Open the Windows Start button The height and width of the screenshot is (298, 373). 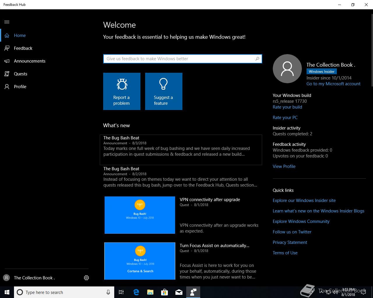[7, 292]
